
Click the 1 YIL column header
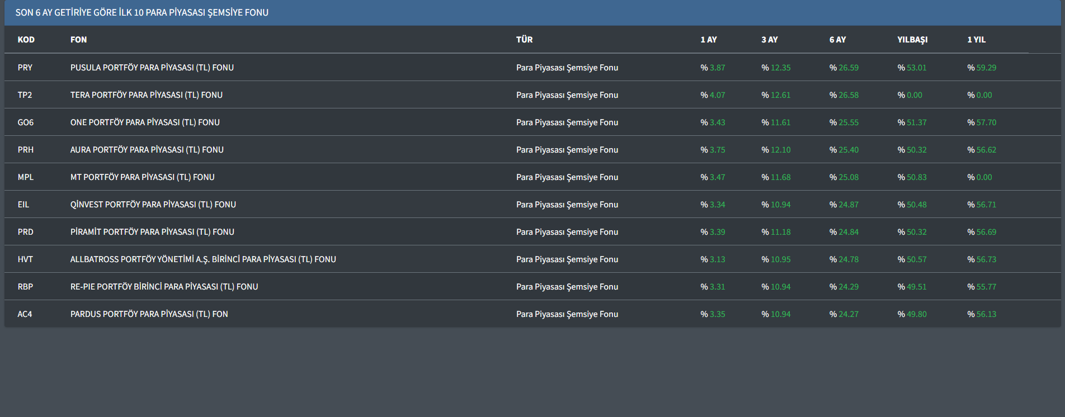976,40
